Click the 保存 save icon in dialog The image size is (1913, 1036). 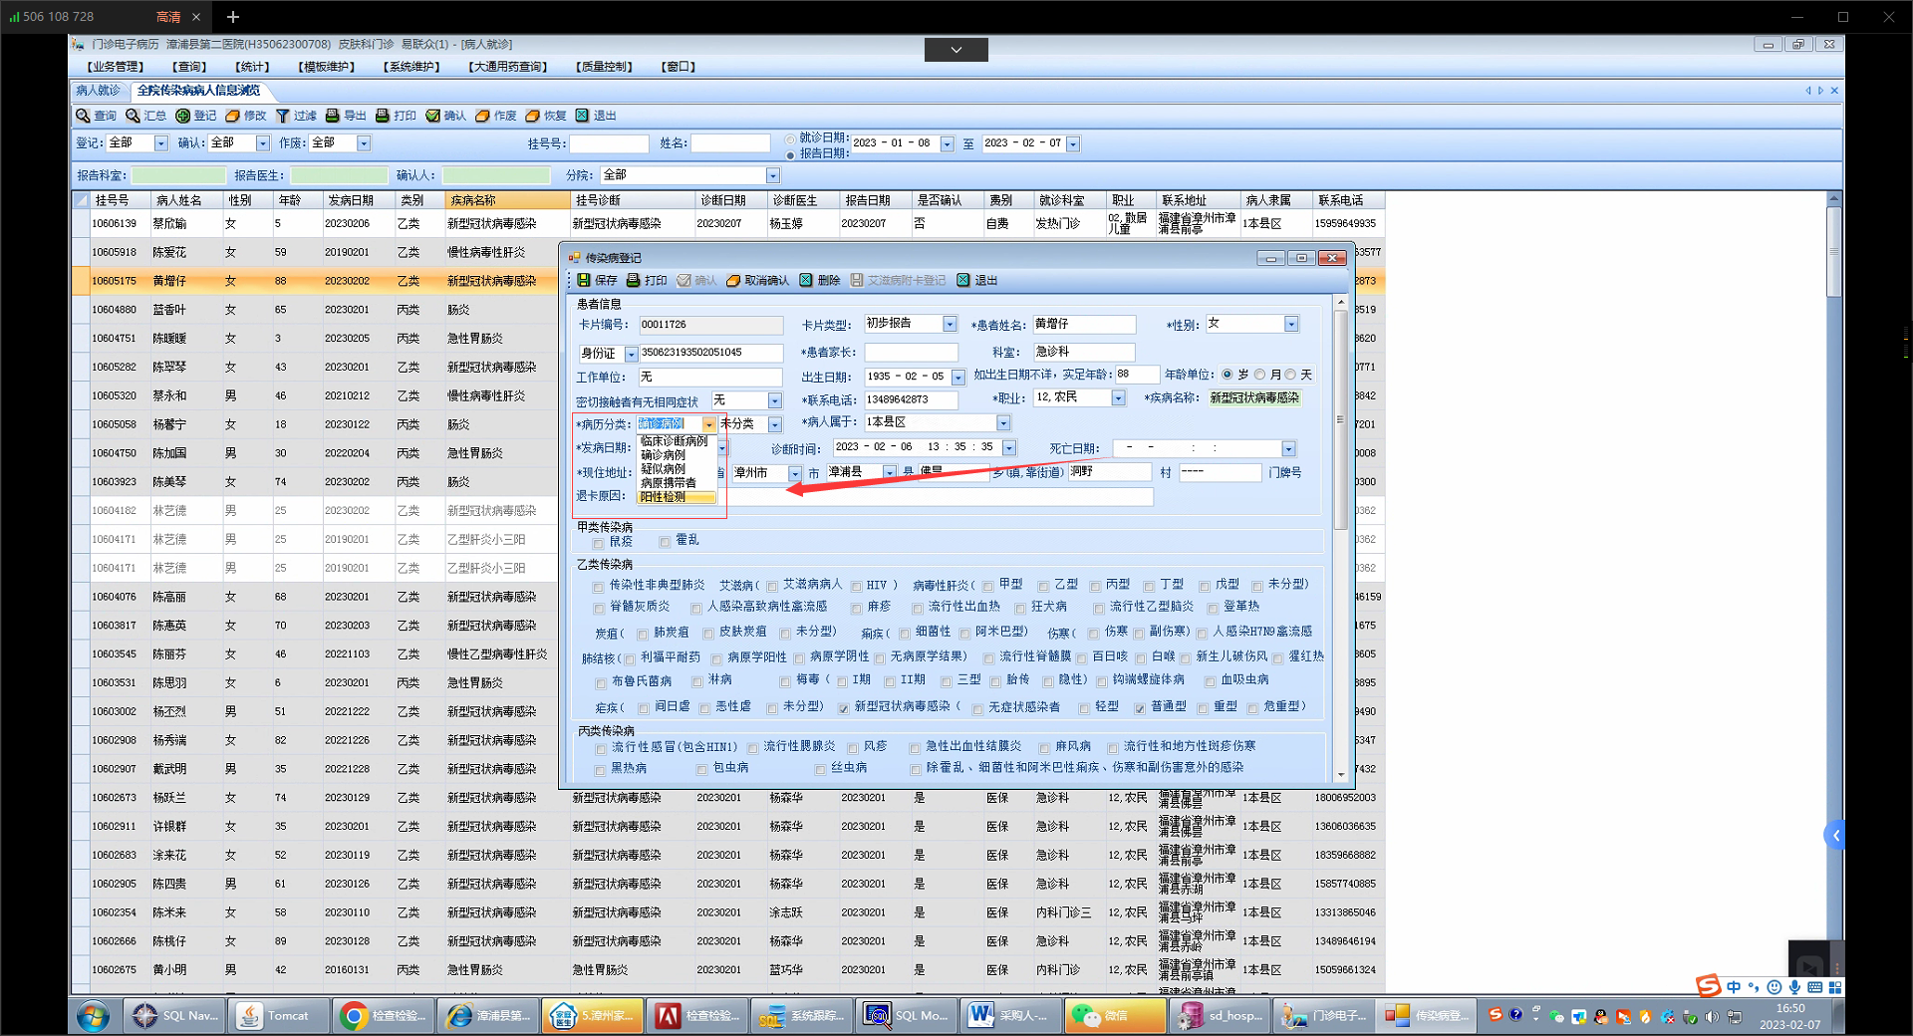click(584, 281)
